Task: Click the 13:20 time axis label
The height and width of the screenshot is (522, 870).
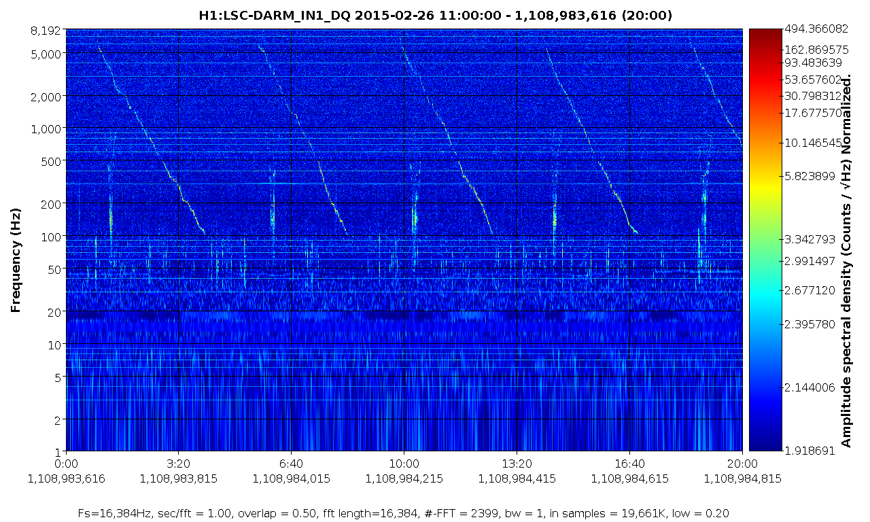Action: (517, 464)
